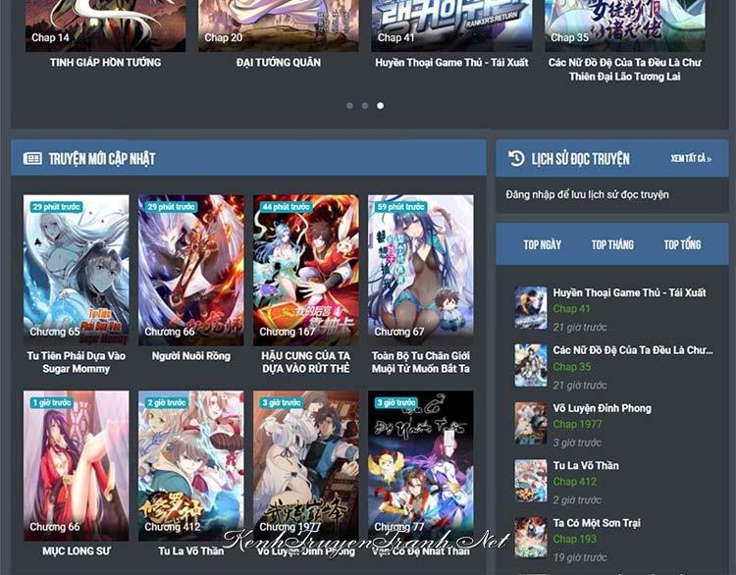This screenshot has width=736, height=575.
Task: Open Võ Luyện Đỉnh Phong ranking title
Action: tap(603, 408)
